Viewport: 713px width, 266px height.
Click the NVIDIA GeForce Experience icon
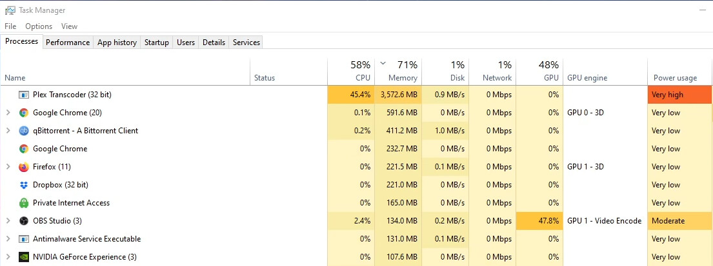24,257
